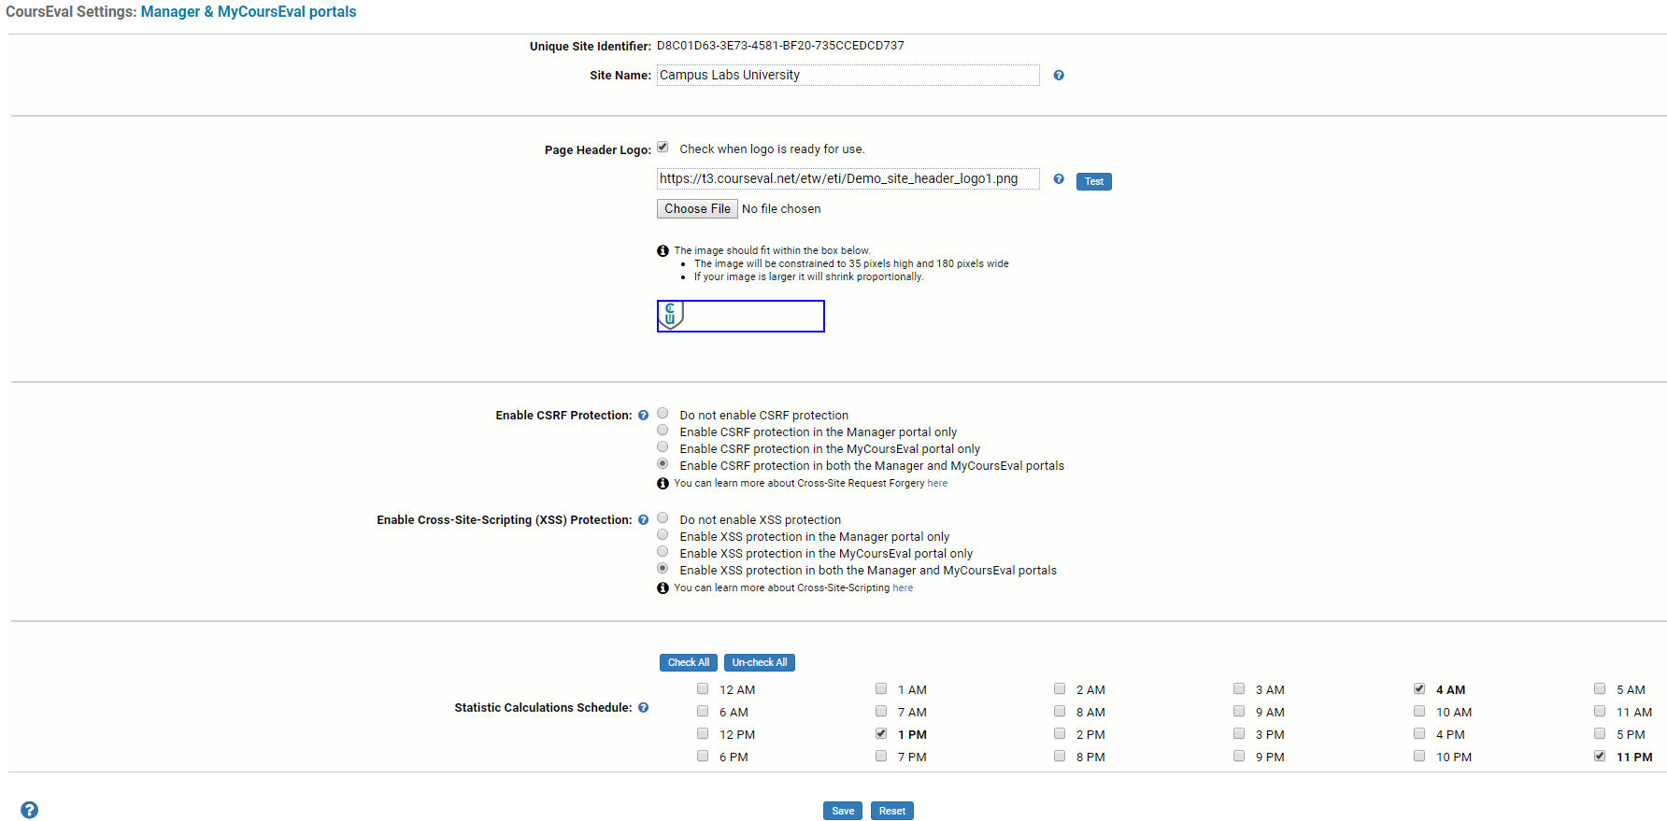Save the portal settings
Viewport: 1667px width, 821px height.
(843, 811)
